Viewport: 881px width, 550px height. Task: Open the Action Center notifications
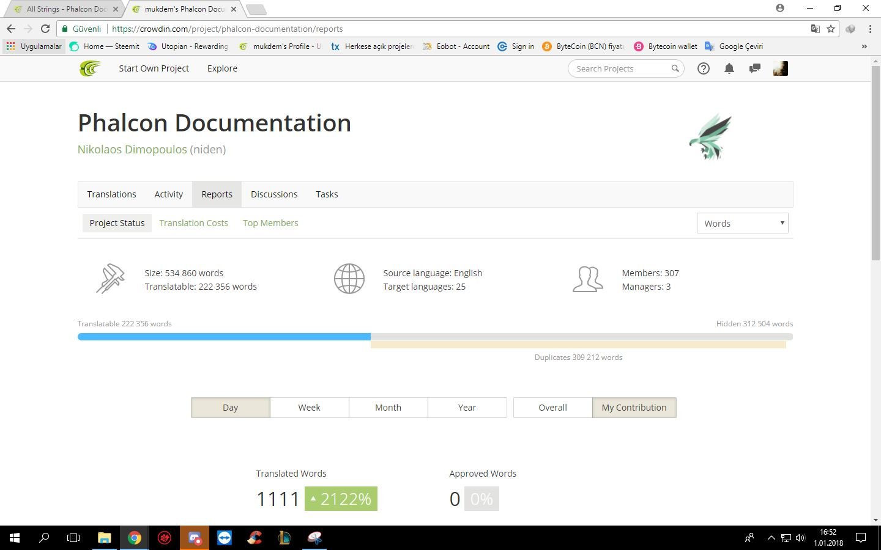(x=860, y=538)
